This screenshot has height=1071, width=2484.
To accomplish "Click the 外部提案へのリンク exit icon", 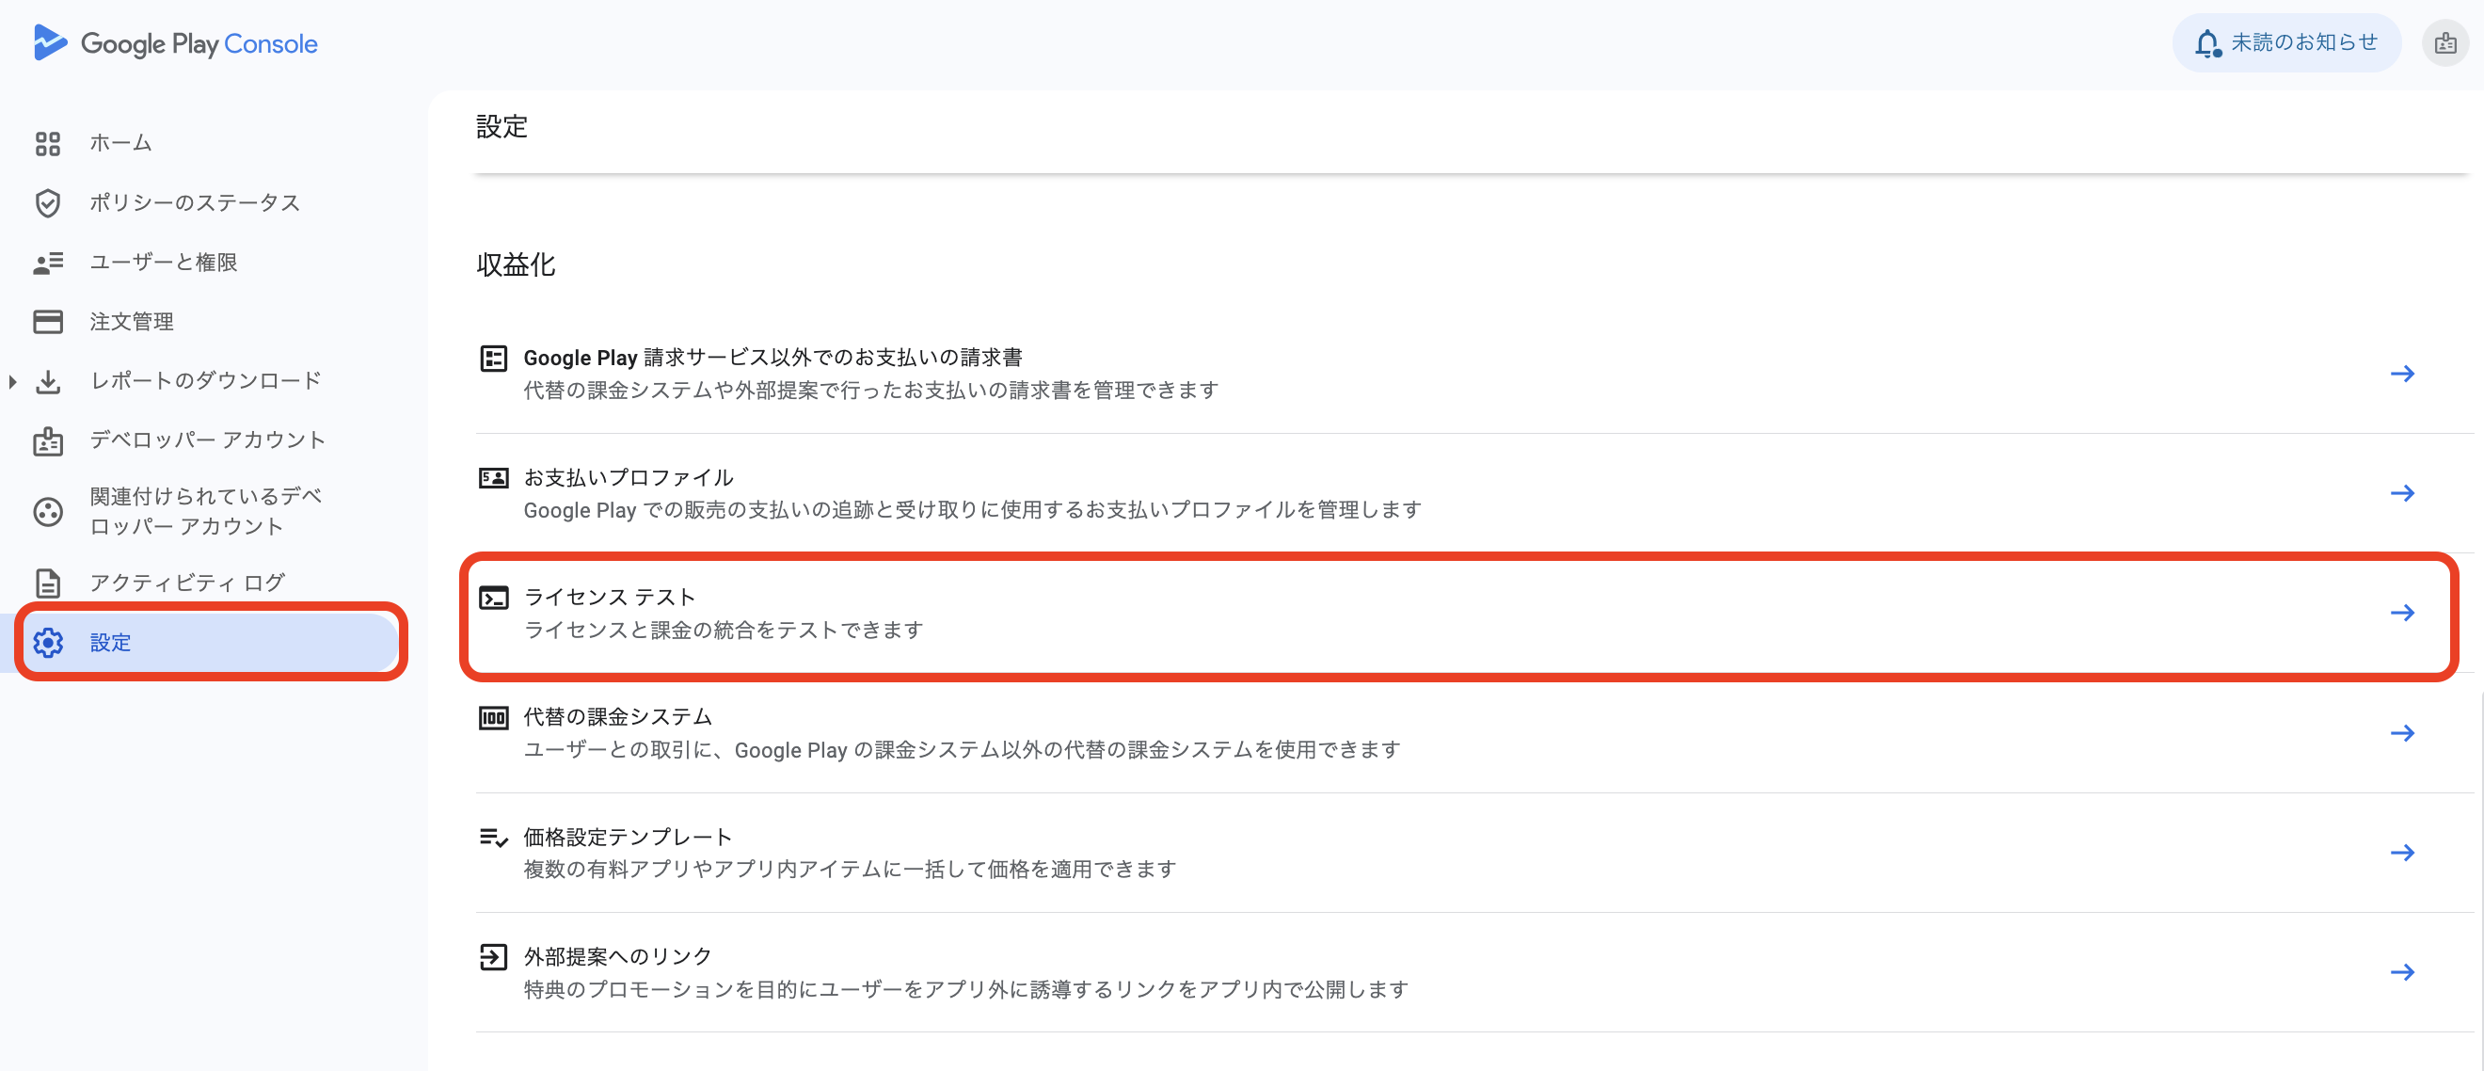I will (494, 956).
